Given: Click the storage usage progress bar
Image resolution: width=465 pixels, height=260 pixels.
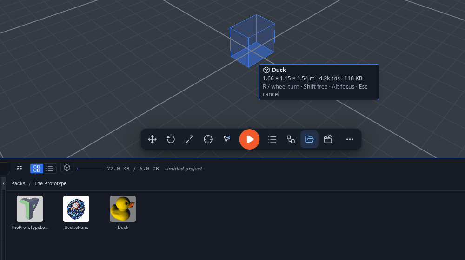Looking at the screenshot, I should coord(90,169).
